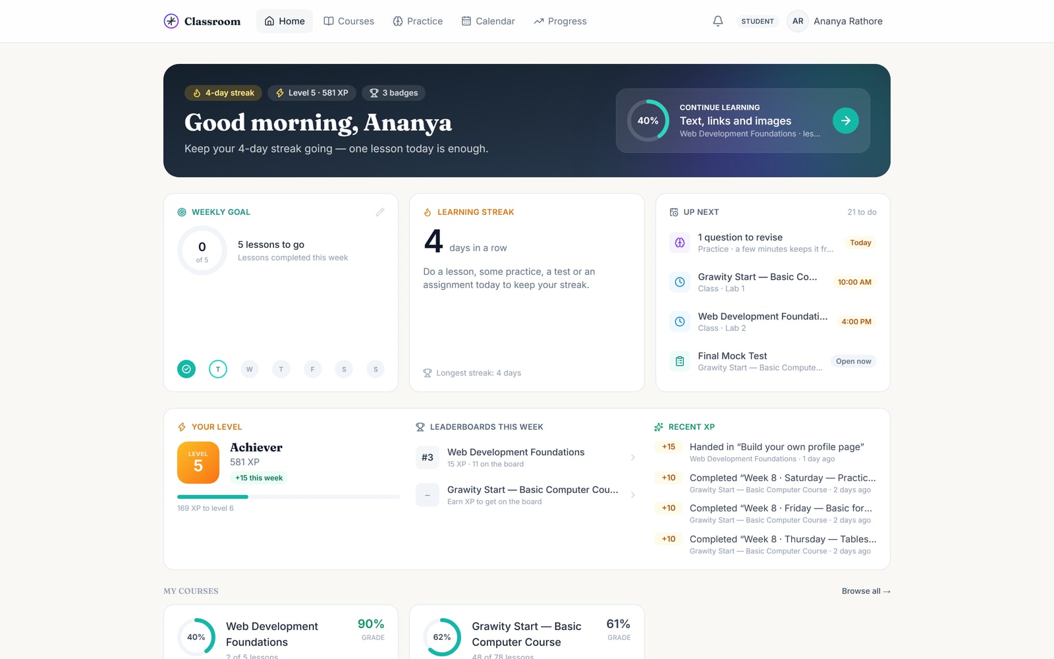Click the Classroom logo icon
1054x659 pixels.
click(x=171, y=21)
